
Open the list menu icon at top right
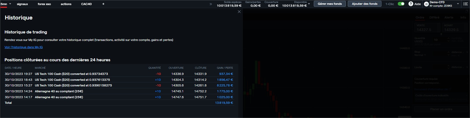click(x=465, y=4)
